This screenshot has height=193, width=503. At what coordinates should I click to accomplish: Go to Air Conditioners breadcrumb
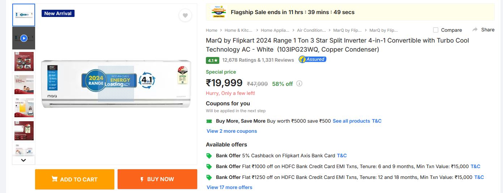point(311,30)
